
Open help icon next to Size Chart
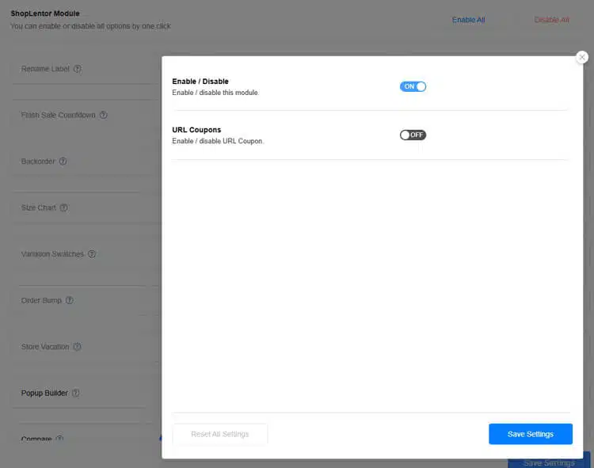coord(63,207)
